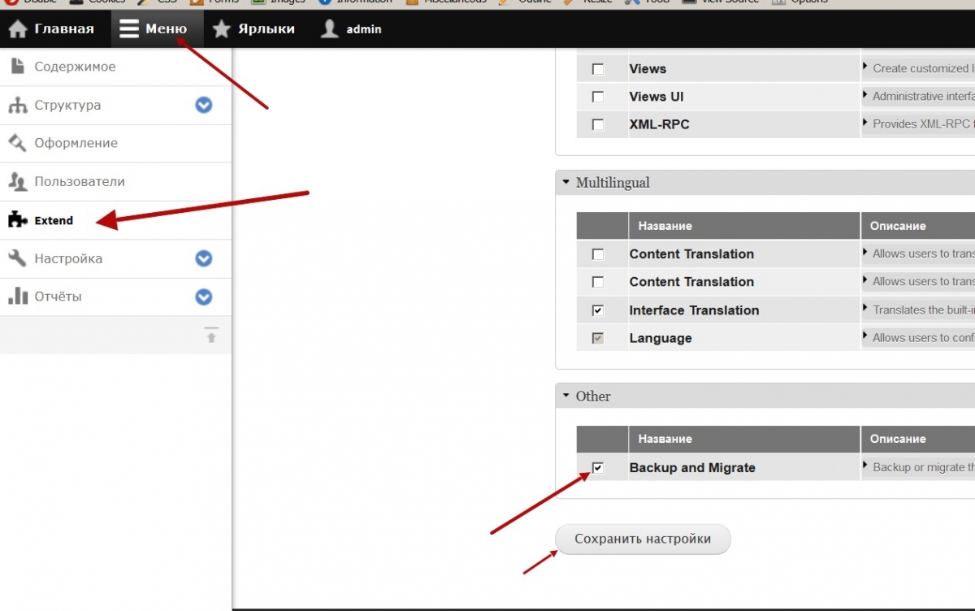Click the Содержимое page icon
This screenshot has height=611, width=975.
(x=18, y=67)
